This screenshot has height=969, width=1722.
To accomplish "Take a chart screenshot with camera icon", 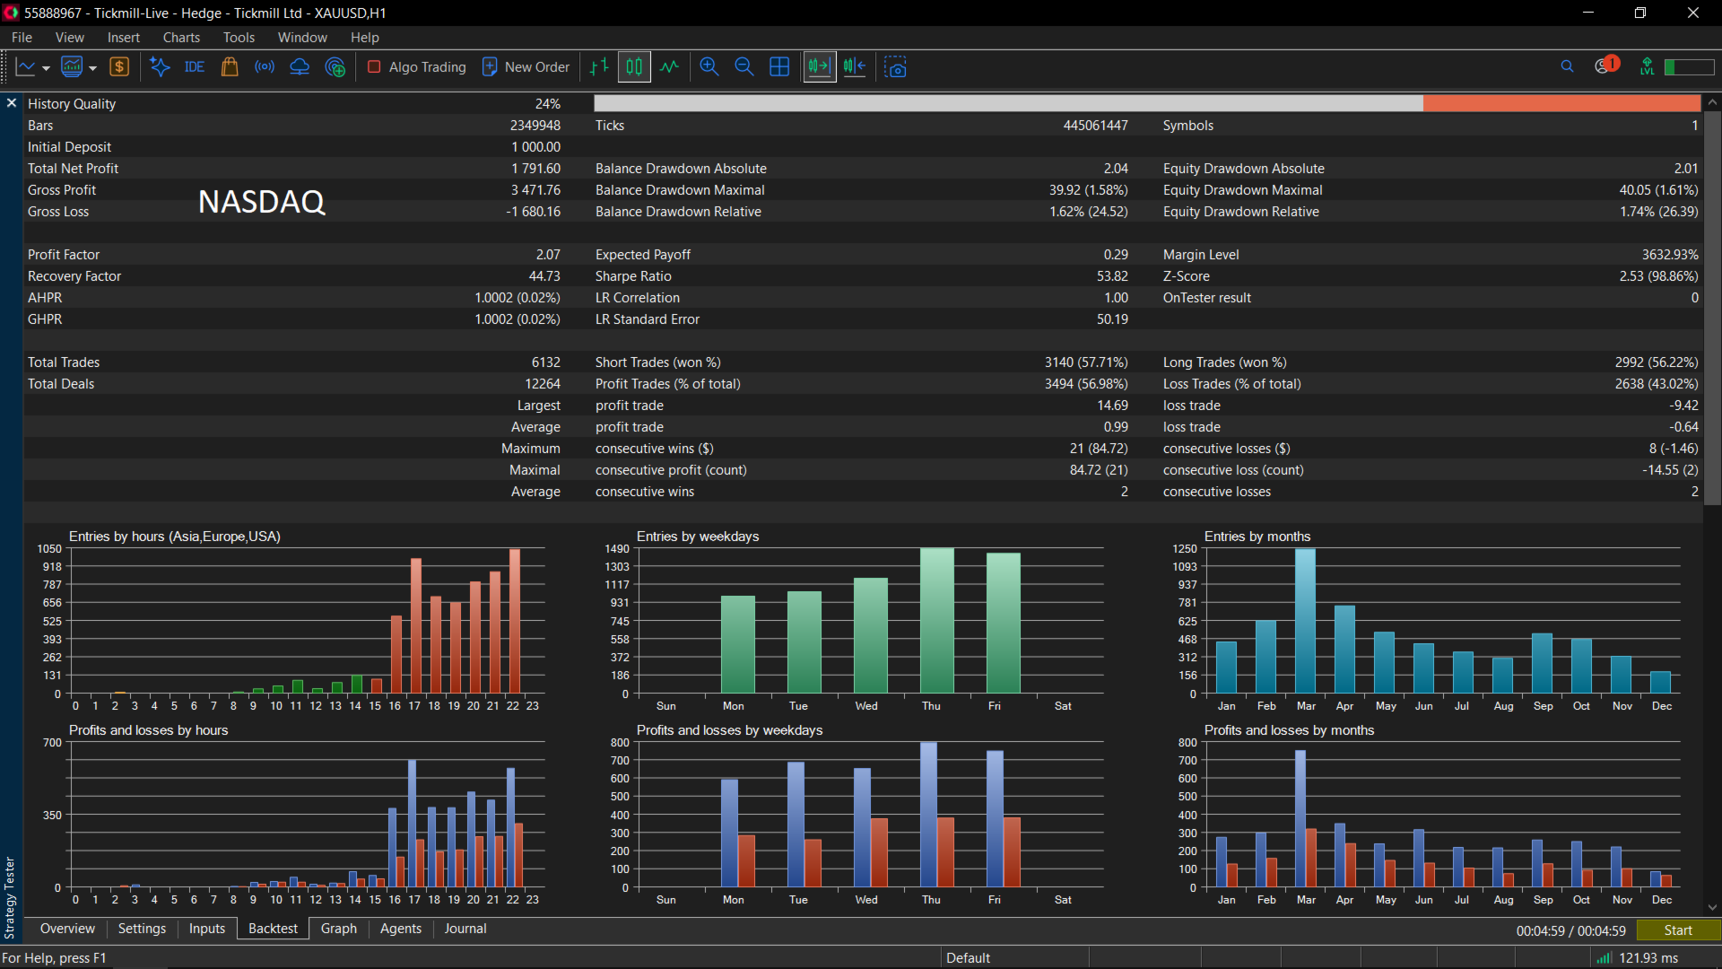I will pos(895,67).
